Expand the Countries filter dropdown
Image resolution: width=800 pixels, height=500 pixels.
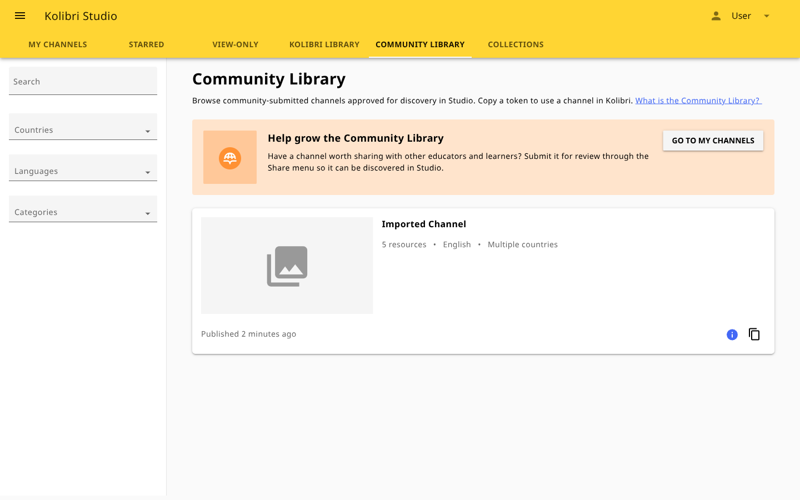coord(83,127)
